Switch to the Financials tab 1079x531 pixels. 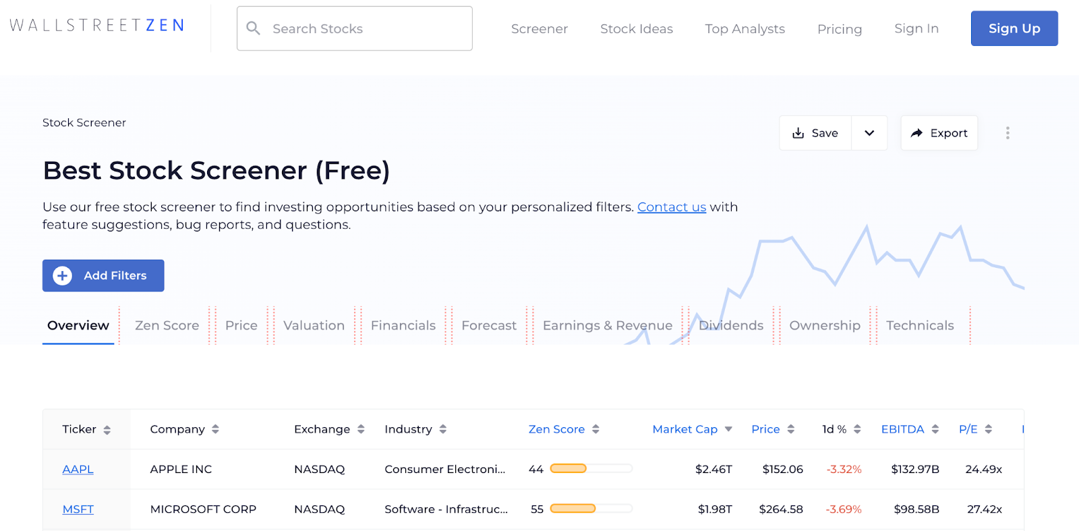coord(403,325)
